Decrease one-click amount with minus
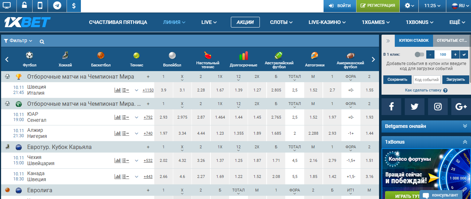The height and width of the screenshot is (199, 471). tap(430, 54)
